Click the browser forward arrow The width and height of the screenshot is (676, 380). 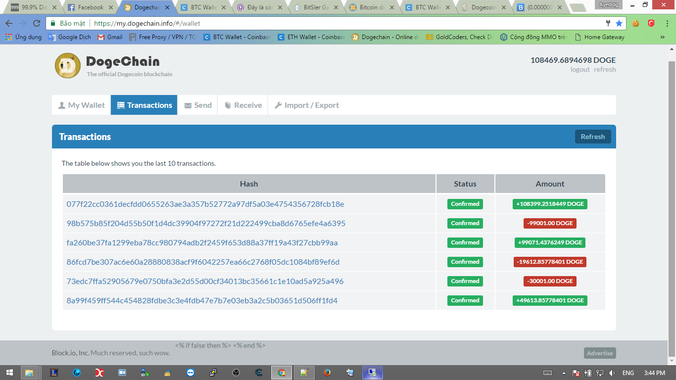(23, 23)
